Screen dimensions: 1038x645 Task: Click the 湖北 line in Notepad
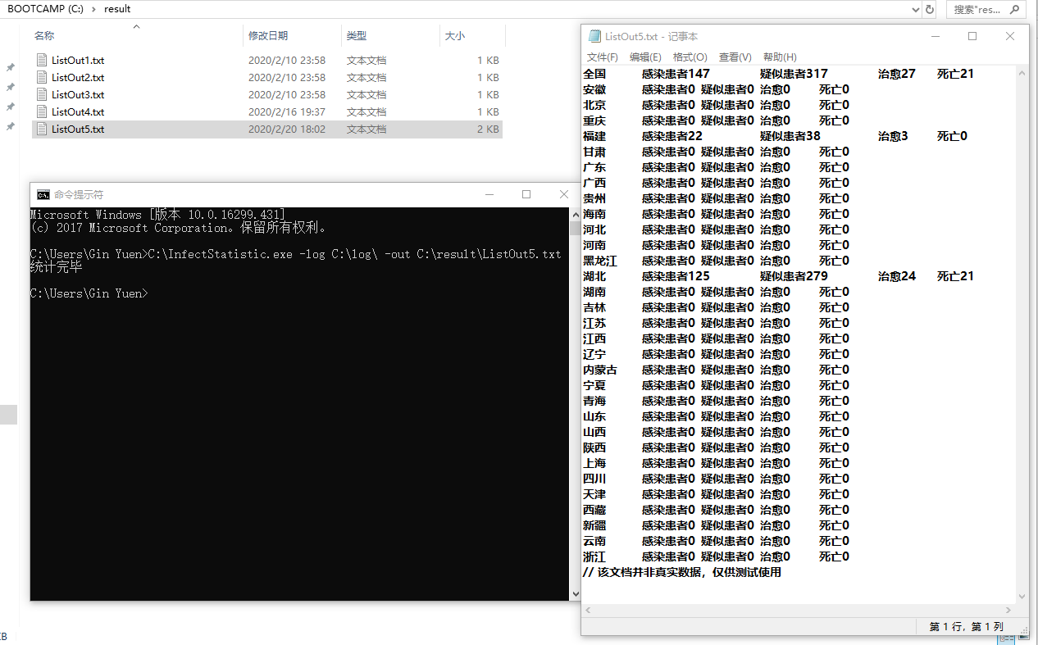[x=778, y=276]
